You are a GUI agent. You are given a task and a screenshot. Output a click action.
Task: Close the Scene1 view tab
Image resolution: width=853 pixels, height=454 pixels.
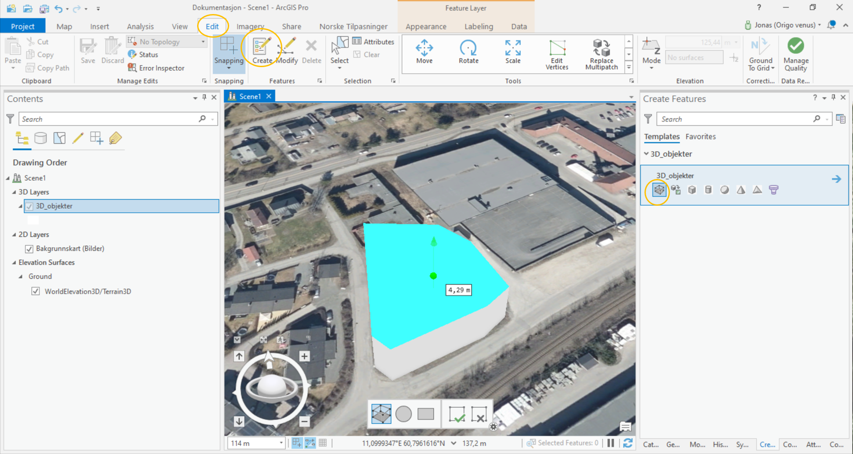pos(269,96)
